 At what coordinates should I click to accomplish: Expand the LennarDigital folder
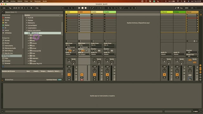[27, 25]
